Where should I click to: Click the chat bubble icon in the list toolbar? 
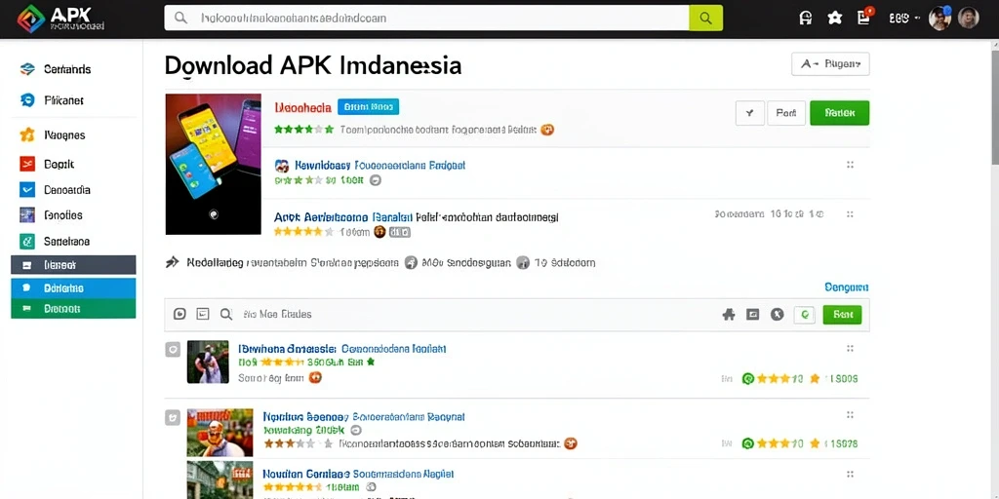tap(180, 314)
